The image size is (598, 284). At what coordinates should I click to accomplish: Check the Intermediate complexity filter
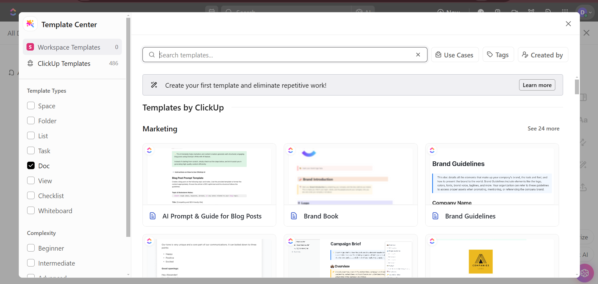tap(31, 263)
